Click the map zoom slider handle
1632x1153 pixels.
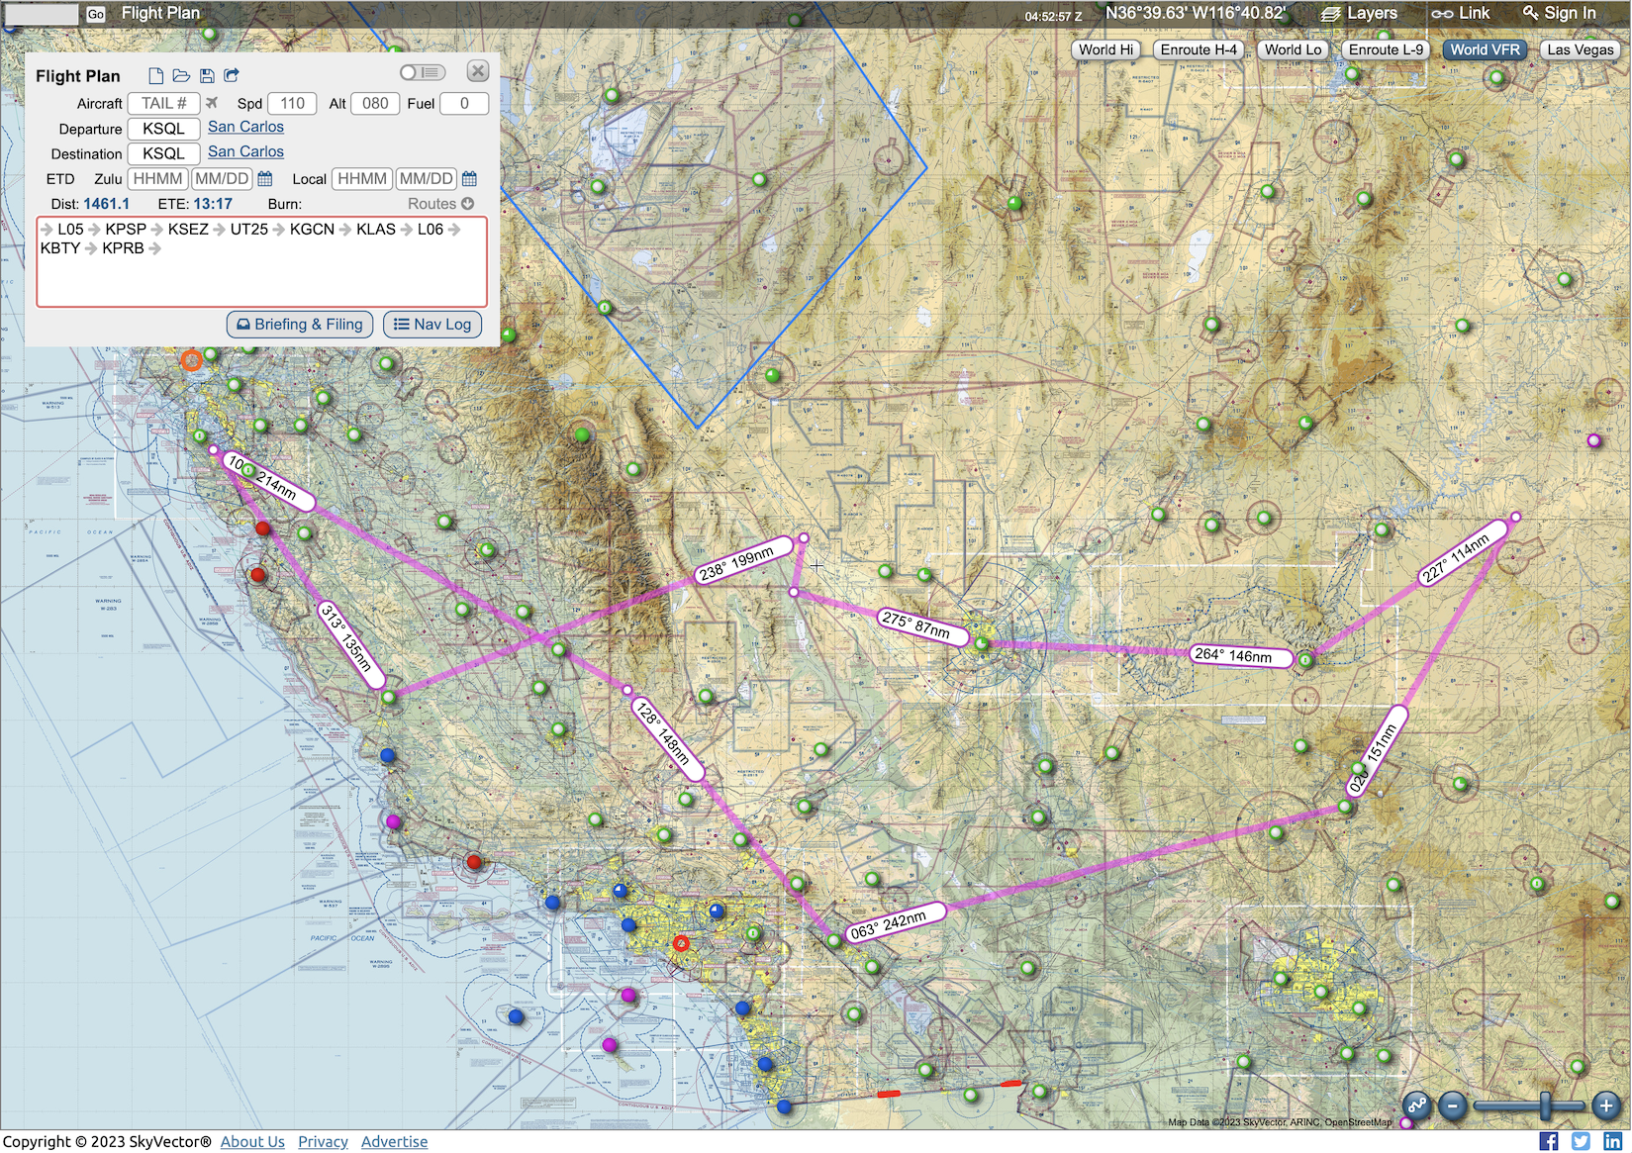[x=1545, y=1106]
